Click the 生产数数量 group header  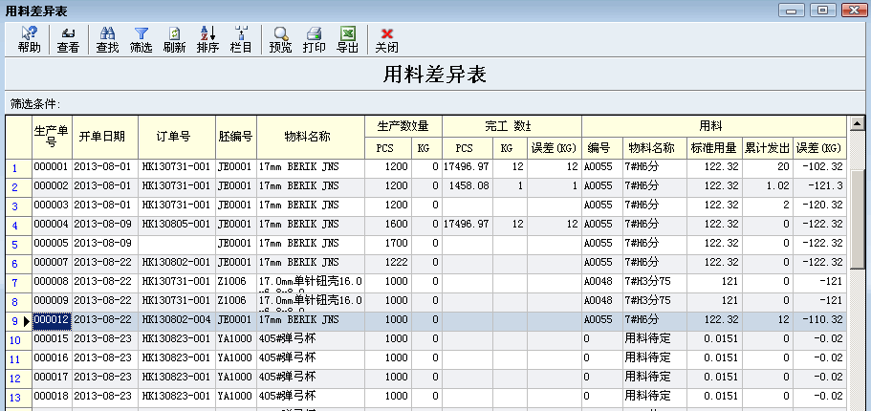click(x=403, y=126)
